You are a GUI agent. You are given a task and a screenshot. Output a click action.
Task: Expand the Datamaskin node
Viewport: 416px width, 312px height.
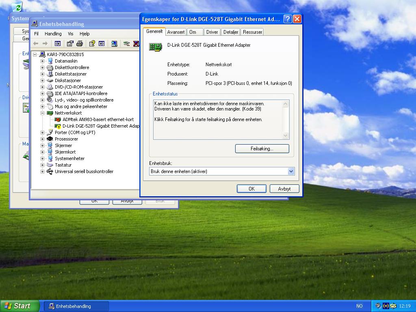click(x=42, y=61)
